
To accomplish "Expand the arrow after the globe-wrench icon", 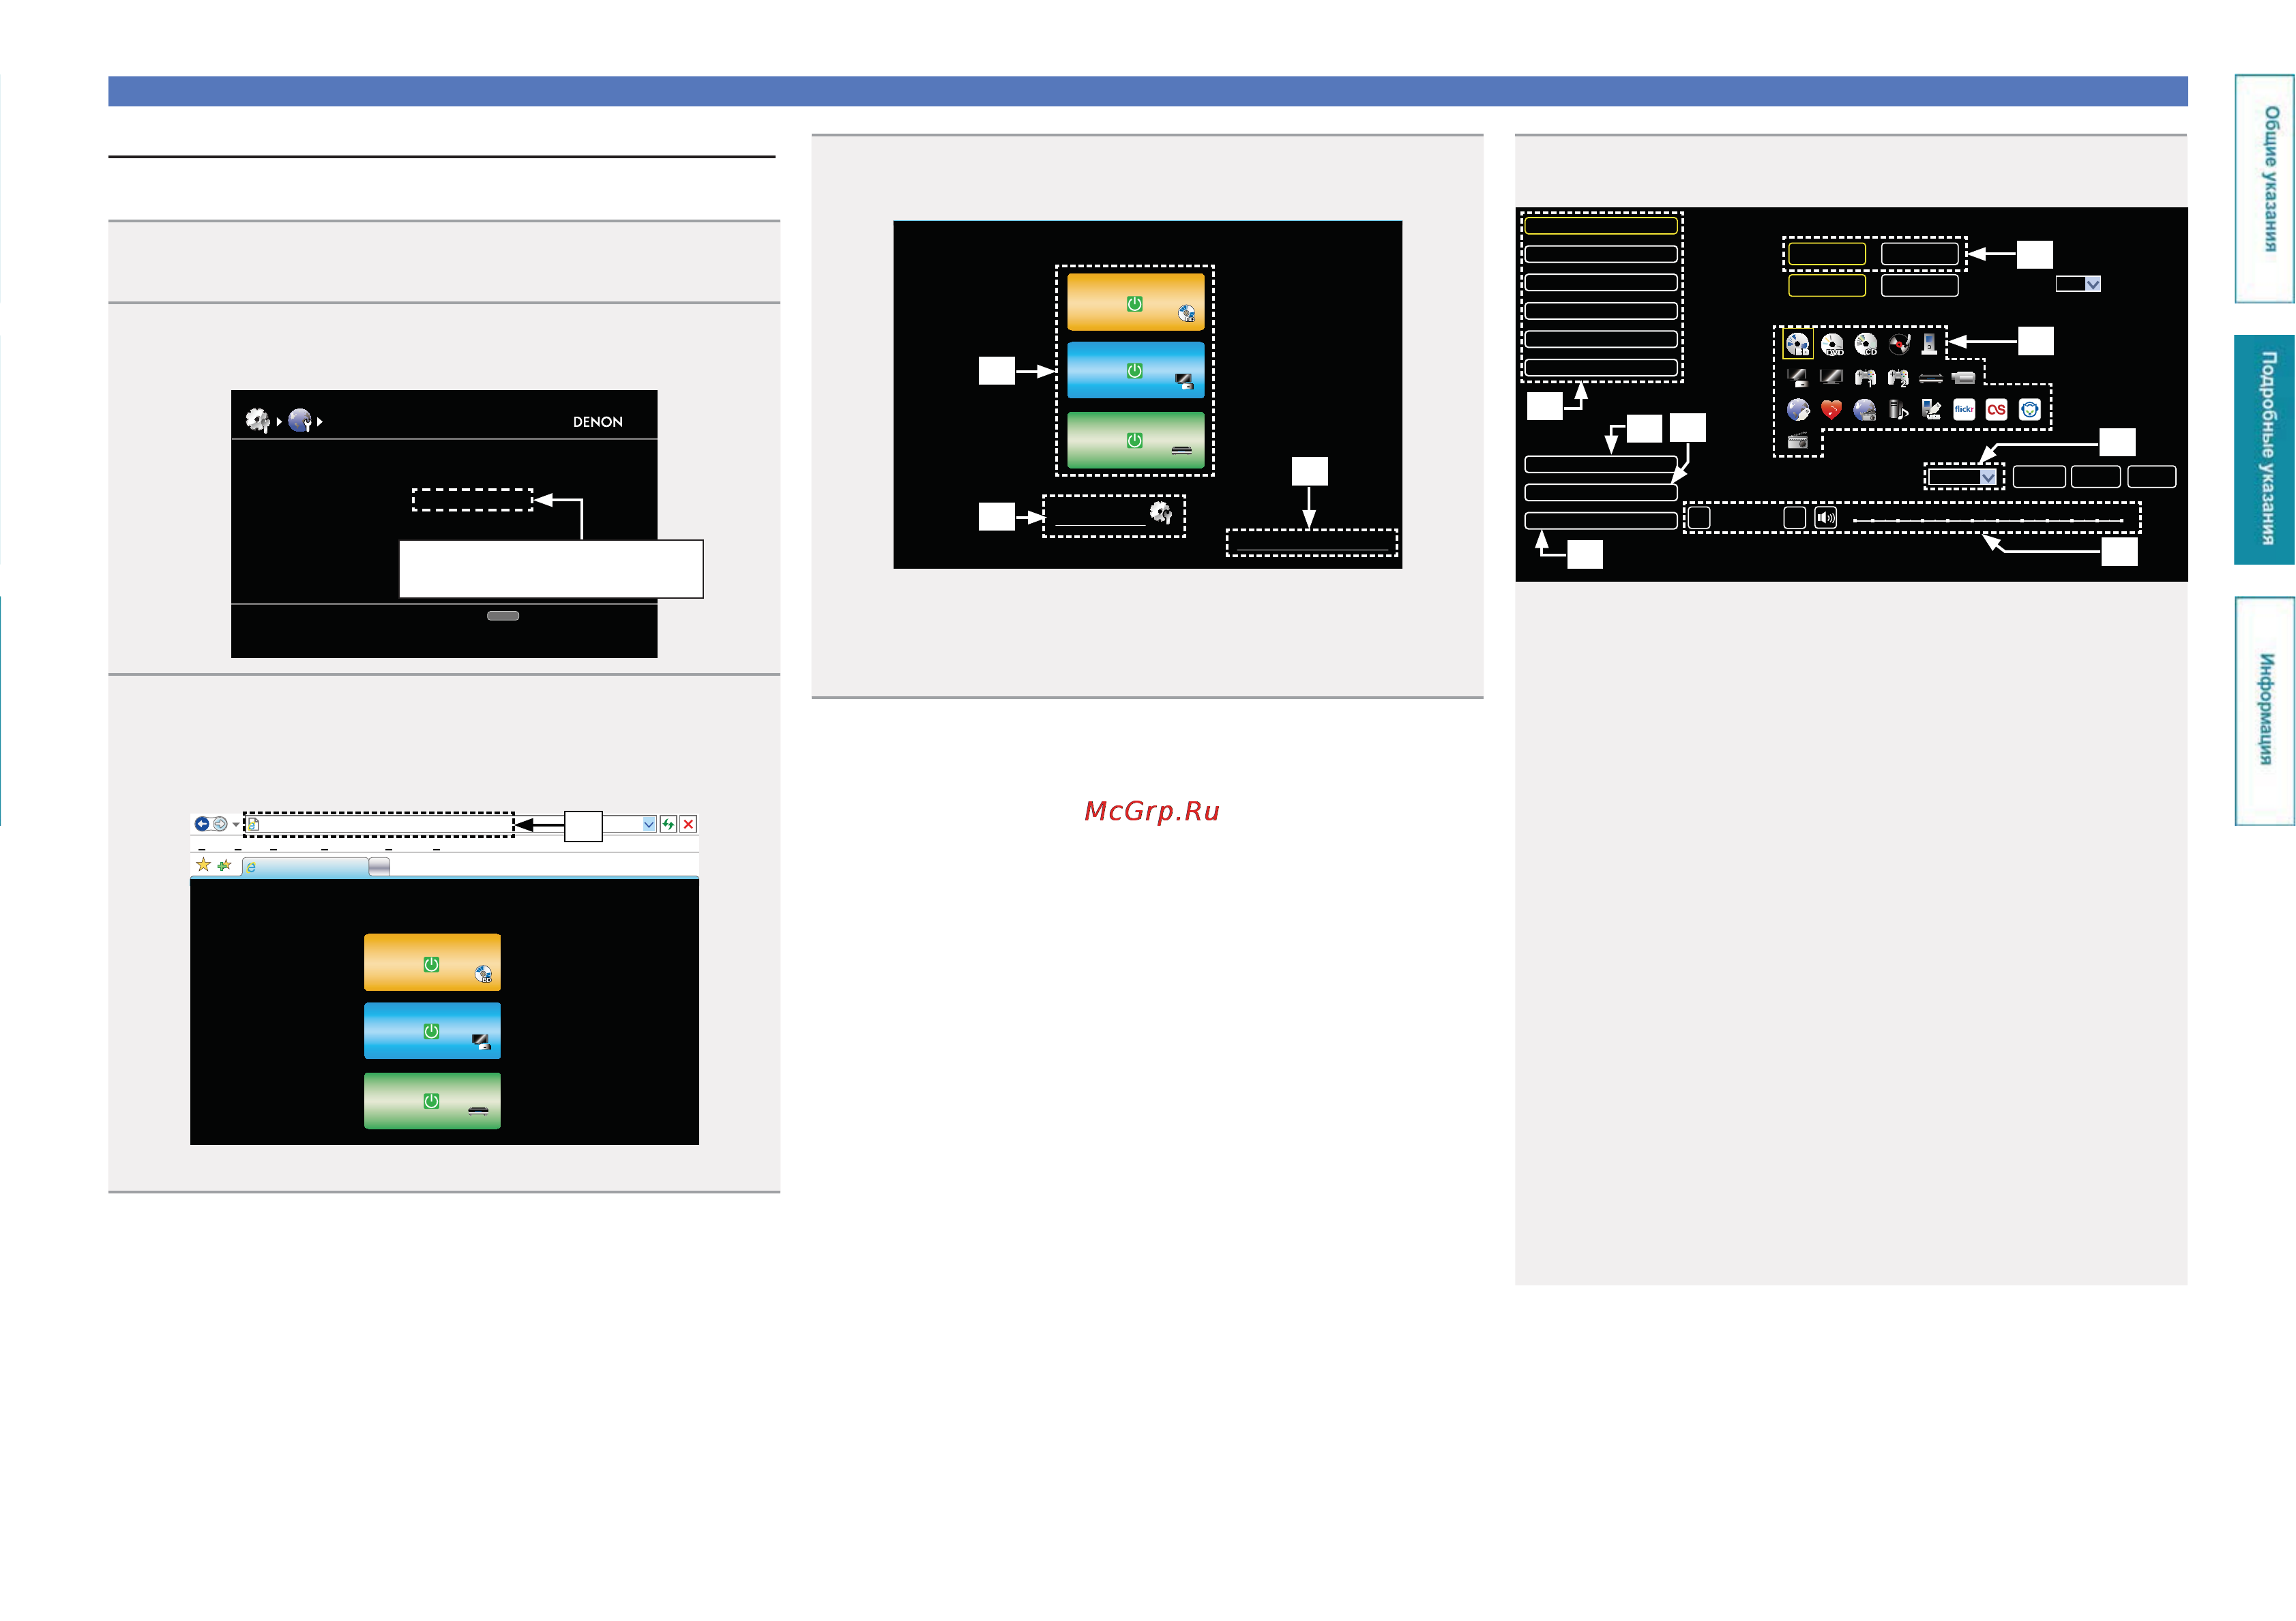I will (x=320, y=422).
